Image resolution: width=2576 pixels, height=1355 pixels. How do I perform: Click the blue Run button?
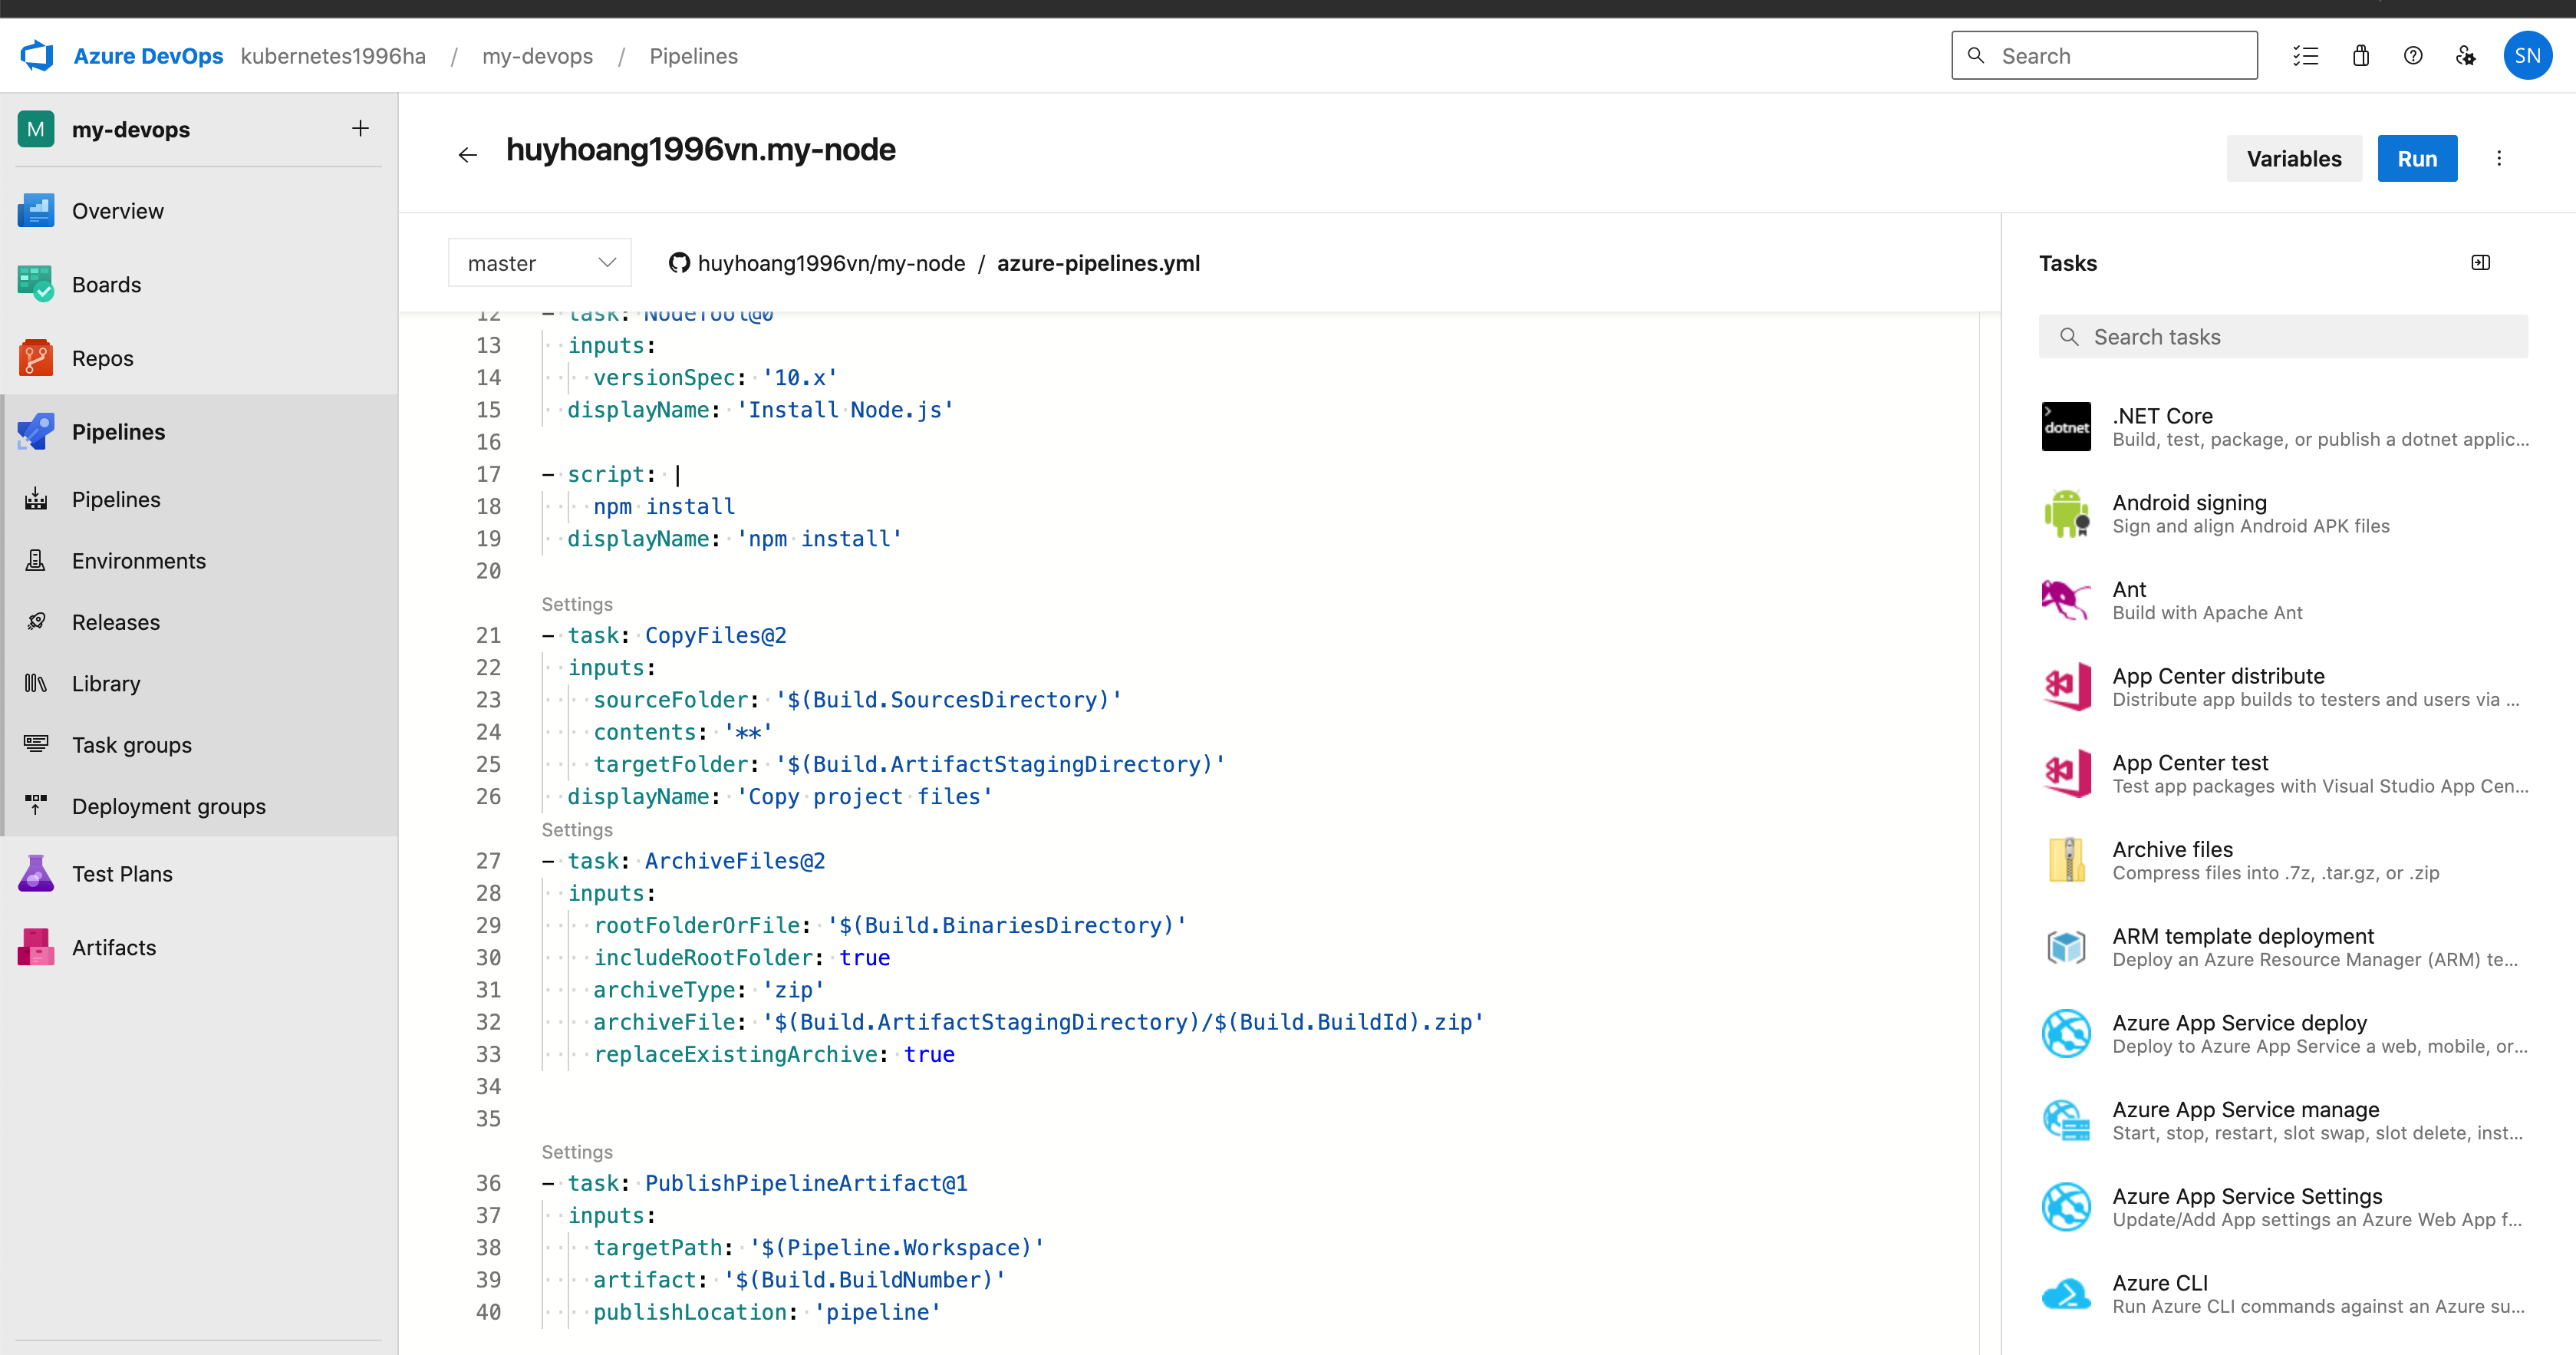click(2417, 158)
